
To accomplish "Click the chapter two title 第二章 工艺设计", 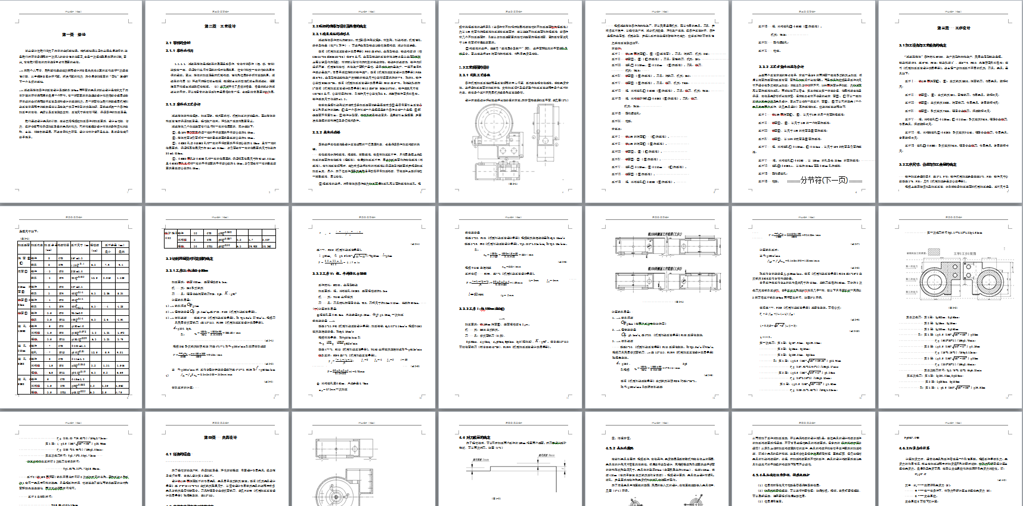I will 220,26.
